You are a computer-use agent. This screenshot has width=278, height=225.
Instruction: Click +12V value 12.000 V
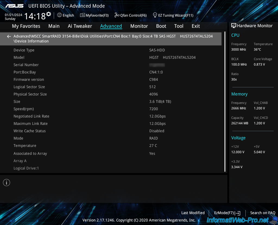pos(238,152)
